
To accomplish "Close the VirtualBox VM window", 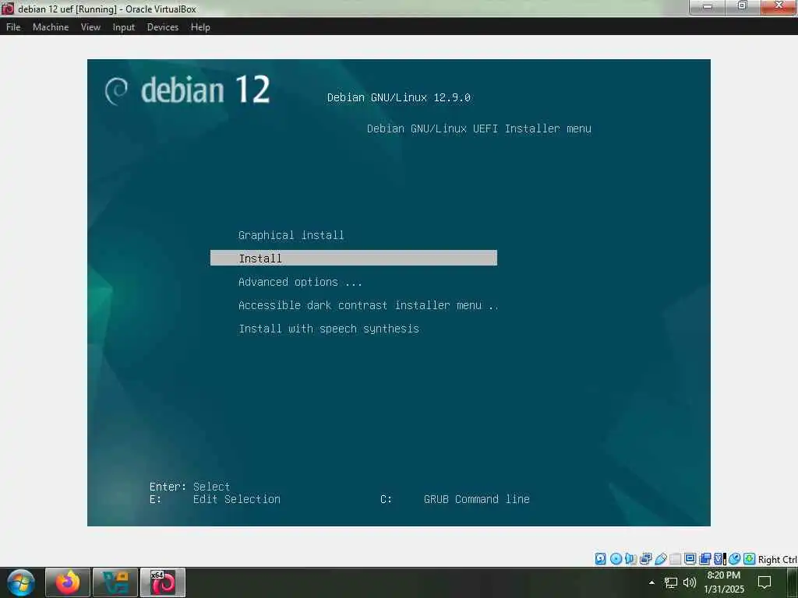I will (x=779, y=6).
